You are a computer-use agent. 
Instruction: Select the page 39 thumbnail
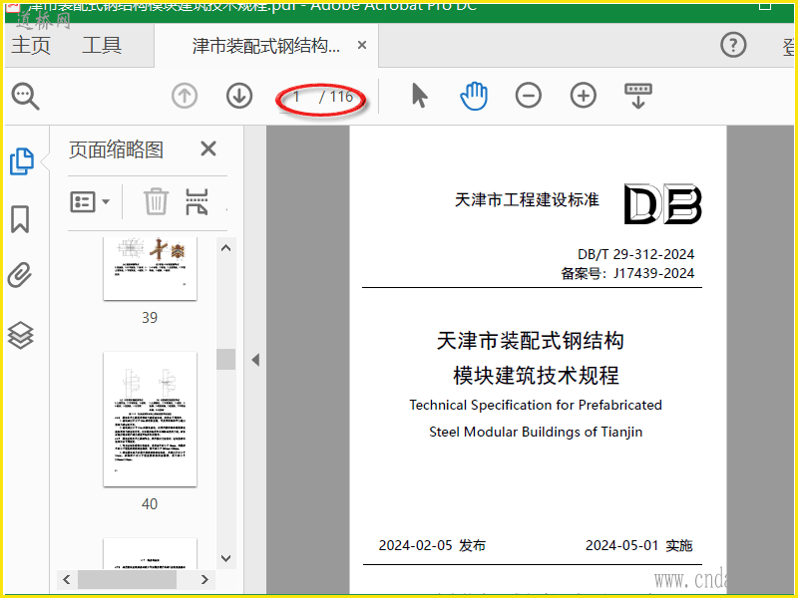150,268
